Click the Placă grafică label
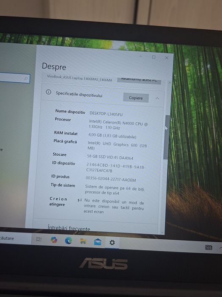 point(65,141)
